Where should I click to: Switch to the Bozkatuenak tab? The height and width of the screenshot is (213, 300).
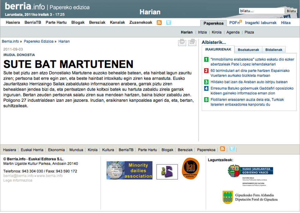point(248,50)
